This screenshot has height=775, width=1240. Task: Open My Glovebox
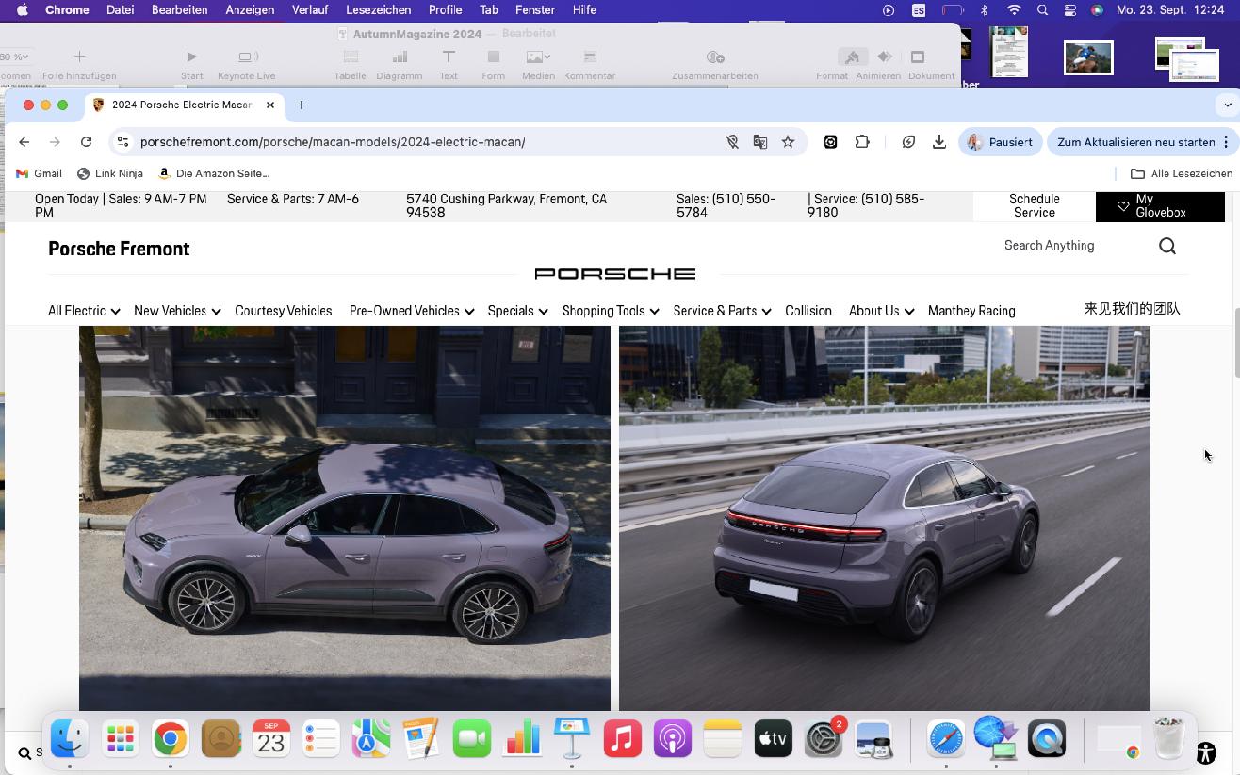click(x=1160, y=206)
